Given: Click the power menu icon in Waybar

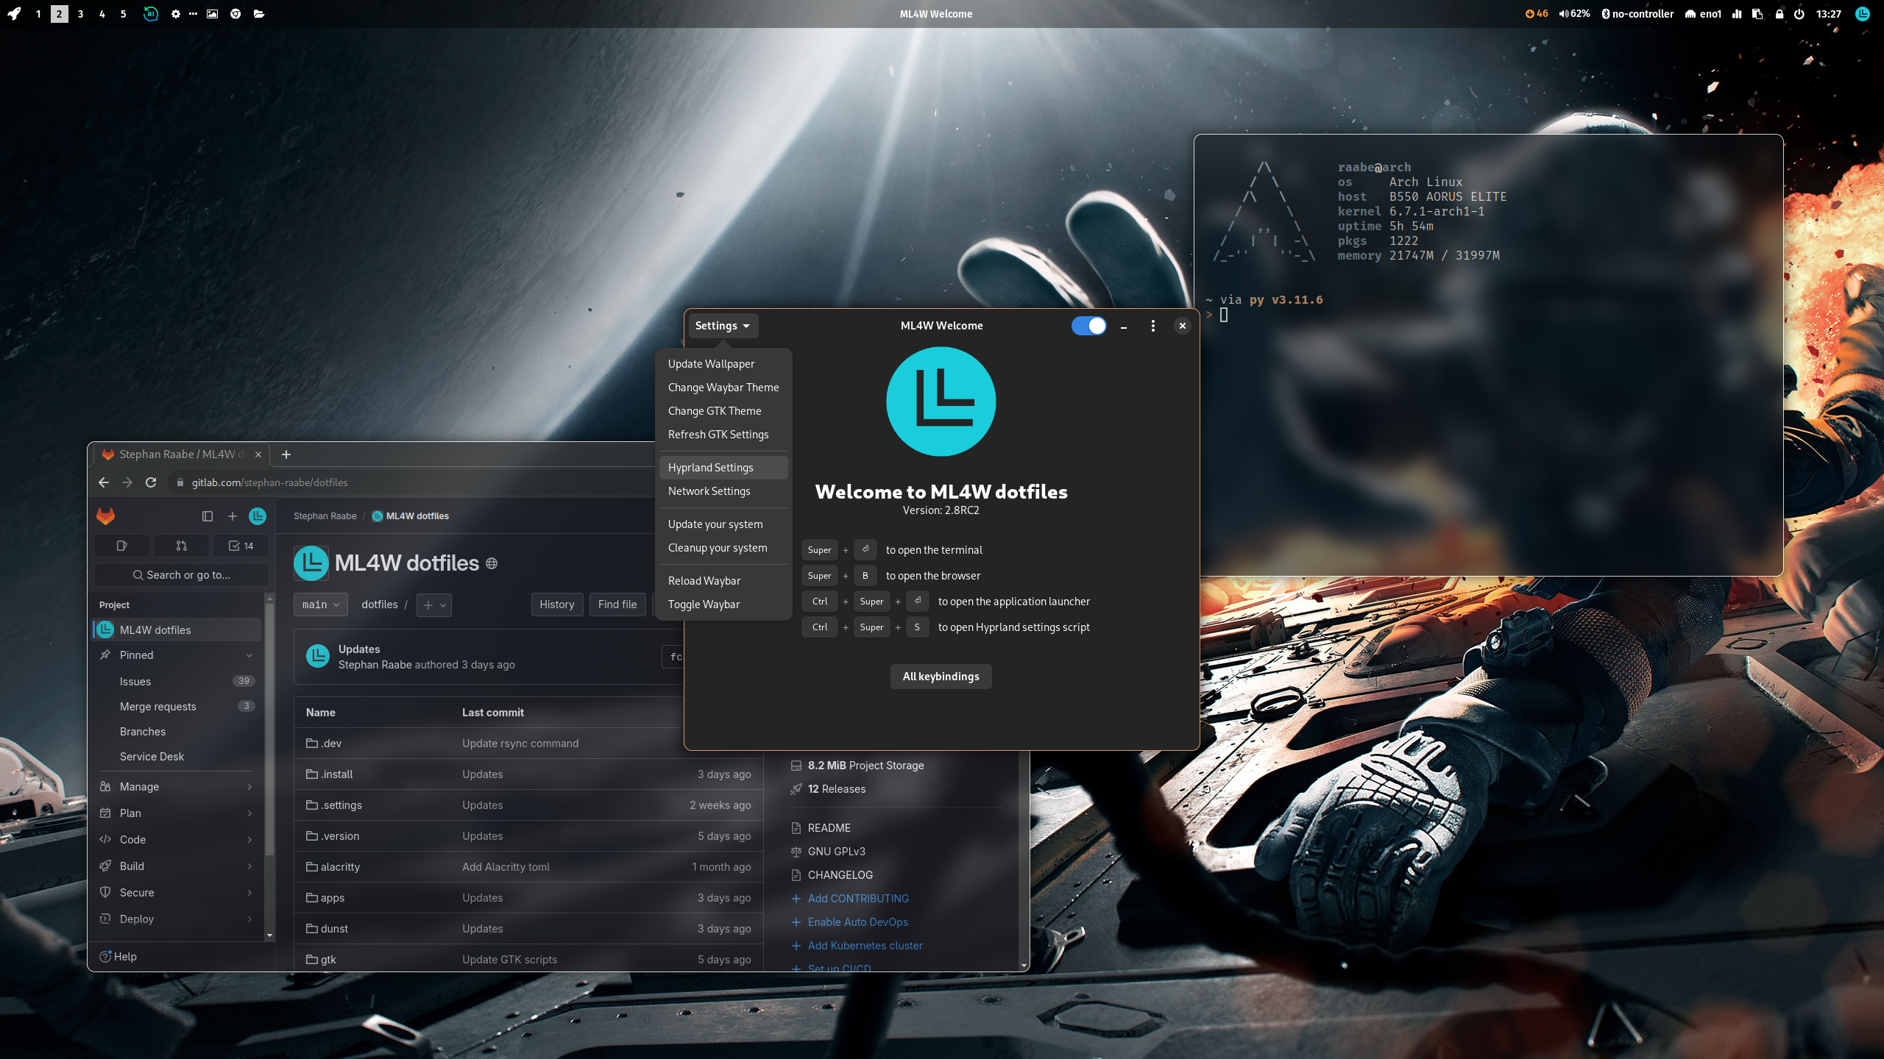Looking at the screenshot, I should [x=1799, y=13].
